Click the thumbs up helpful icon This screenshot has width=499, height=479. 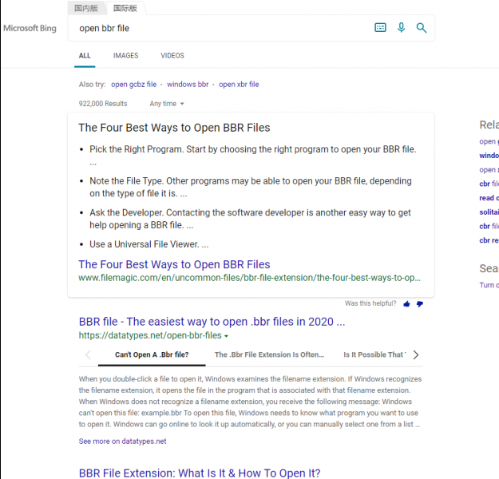point(407,304)
